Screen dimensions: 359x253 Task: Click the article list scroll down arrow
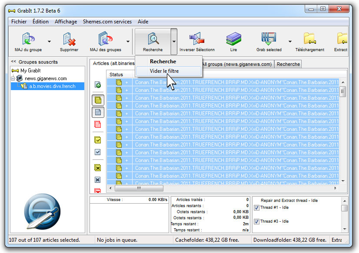pos(343,181)
